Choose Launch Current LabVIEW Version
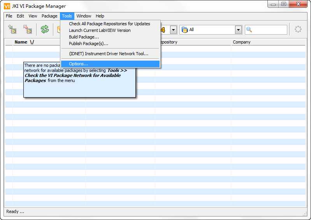 coord(110,30)
